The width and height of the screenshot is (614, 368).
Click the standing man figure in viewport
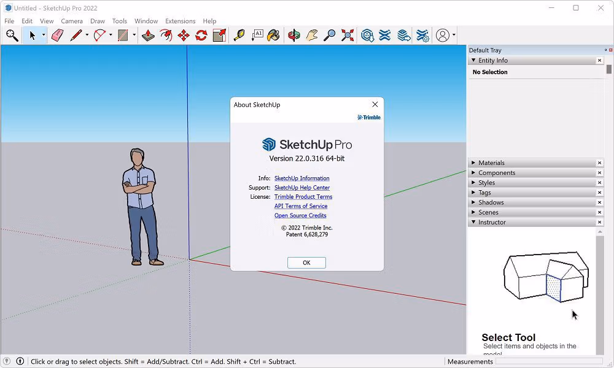tap(142, 207)
